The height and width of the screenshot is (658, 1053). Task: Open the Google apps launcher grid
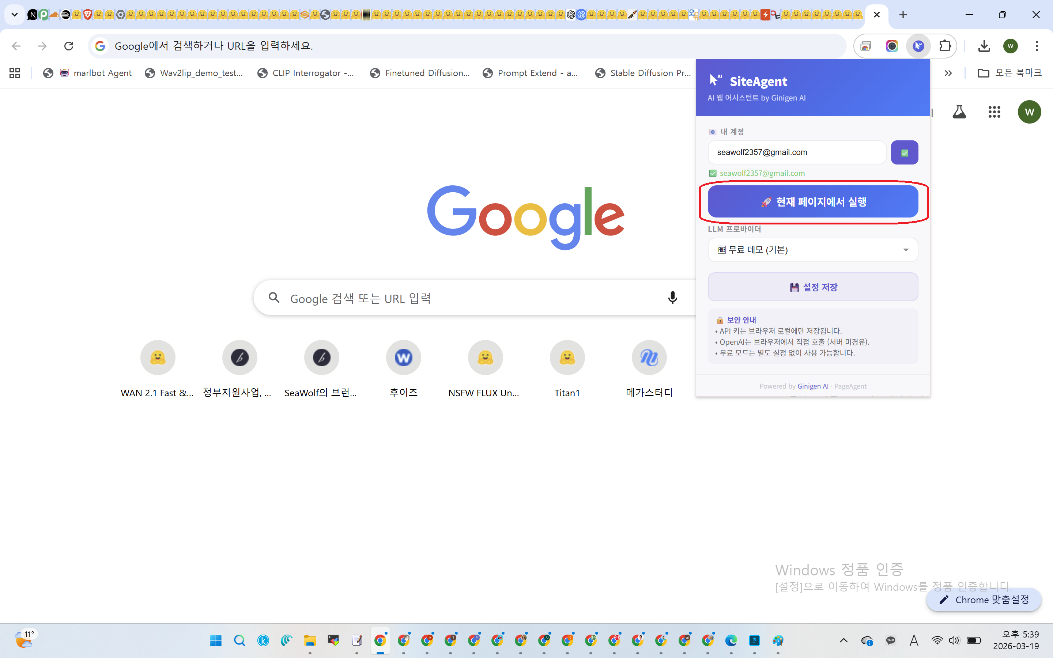pyautogui.click(x=994, y=112)
